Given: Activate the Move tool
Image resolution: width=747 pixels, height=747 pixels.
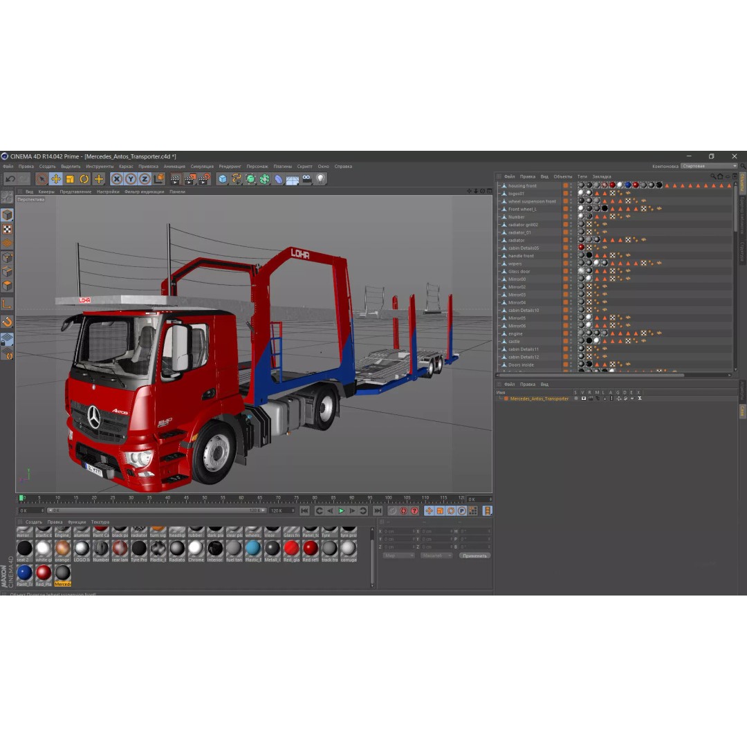Looking at the screenshot, I should [56, 179].
